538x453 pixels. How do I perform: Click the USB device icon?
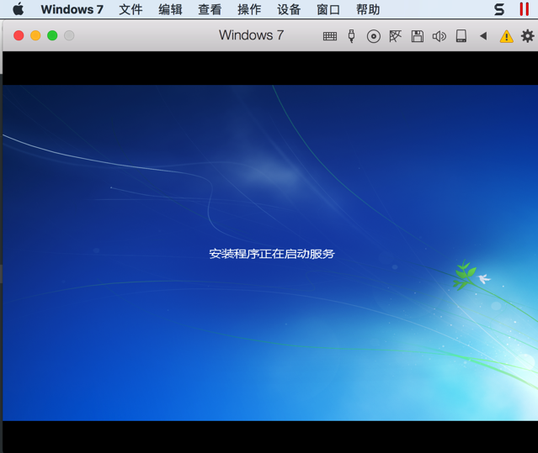coord(351,36)
